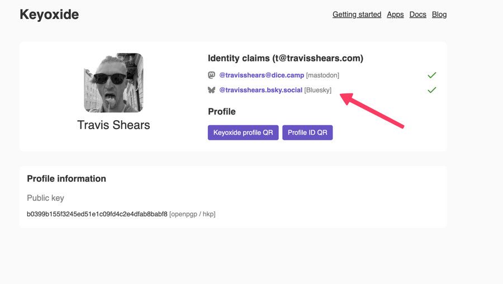
Task: Visit the Blog page
Action: [439, 15]
